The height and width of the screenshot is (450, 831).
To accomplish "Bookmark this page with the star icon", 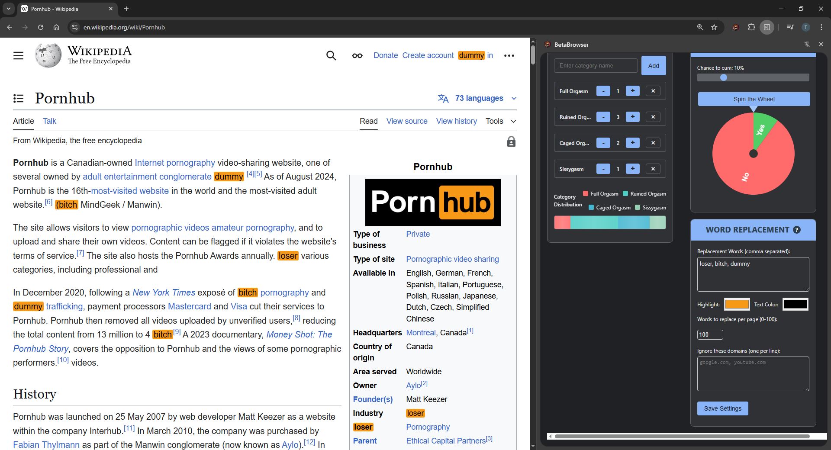I will 714,27.
